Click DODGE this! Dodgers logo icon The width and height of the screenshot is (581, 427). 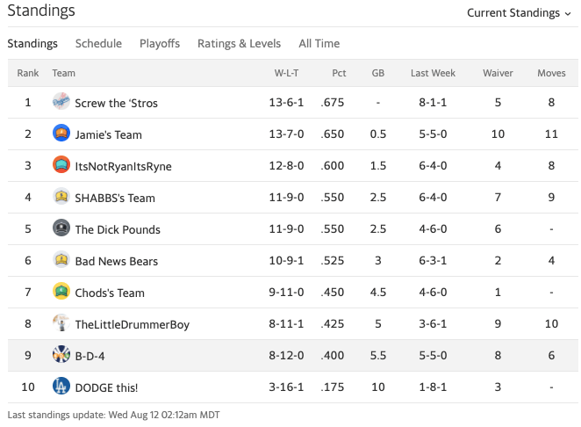(61, 387)
